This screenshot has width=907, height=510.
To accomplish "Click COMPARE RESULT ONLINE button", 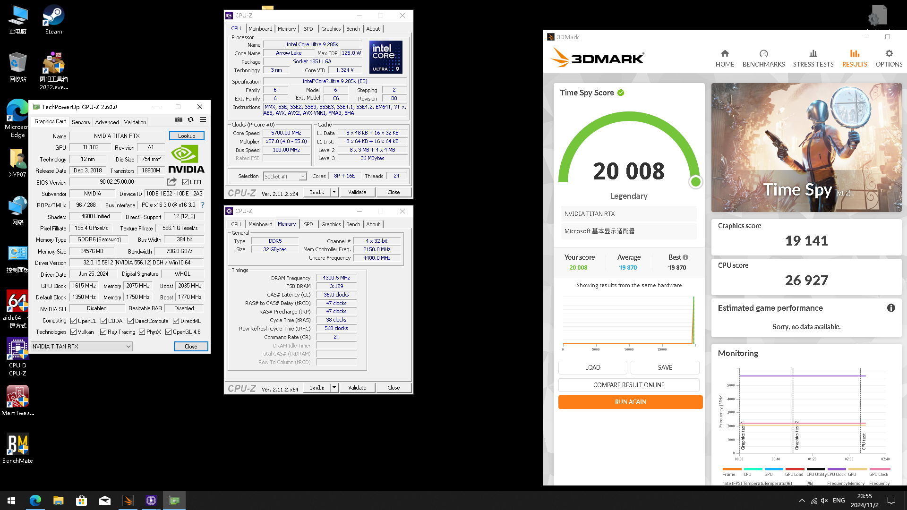I will click(x=629, y=385).
